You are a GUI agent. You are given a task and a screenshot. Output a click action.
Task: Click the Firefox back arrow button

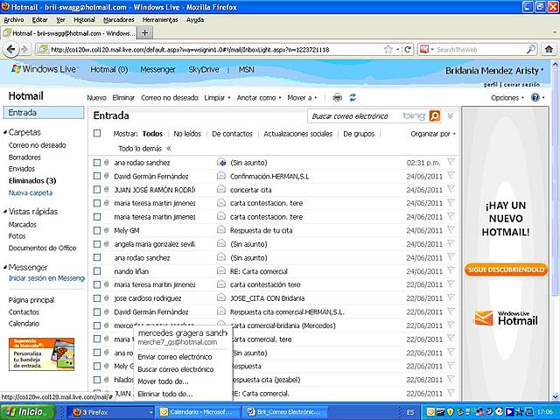tap(10, 49)
